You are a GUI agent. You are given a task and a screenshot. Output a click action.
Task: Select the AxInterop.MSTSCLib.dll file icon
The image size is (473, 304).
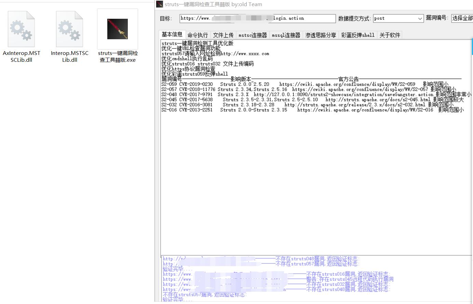tap(22, 29)
